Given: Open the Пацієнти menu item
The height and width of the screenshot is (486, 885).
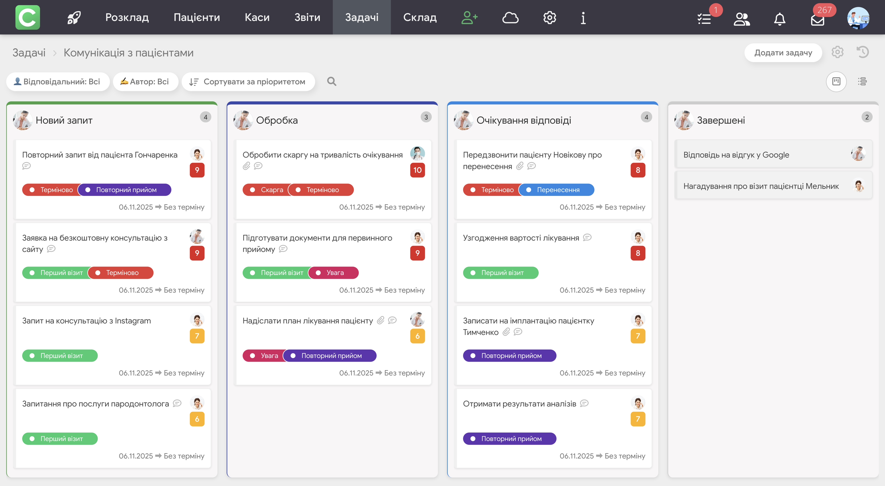Looking at the screenshot, I should [197, 17].
